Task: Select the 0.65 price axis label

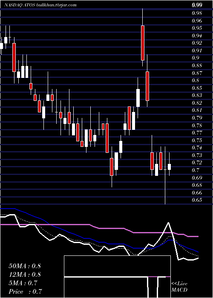Action: coord(197,200)
